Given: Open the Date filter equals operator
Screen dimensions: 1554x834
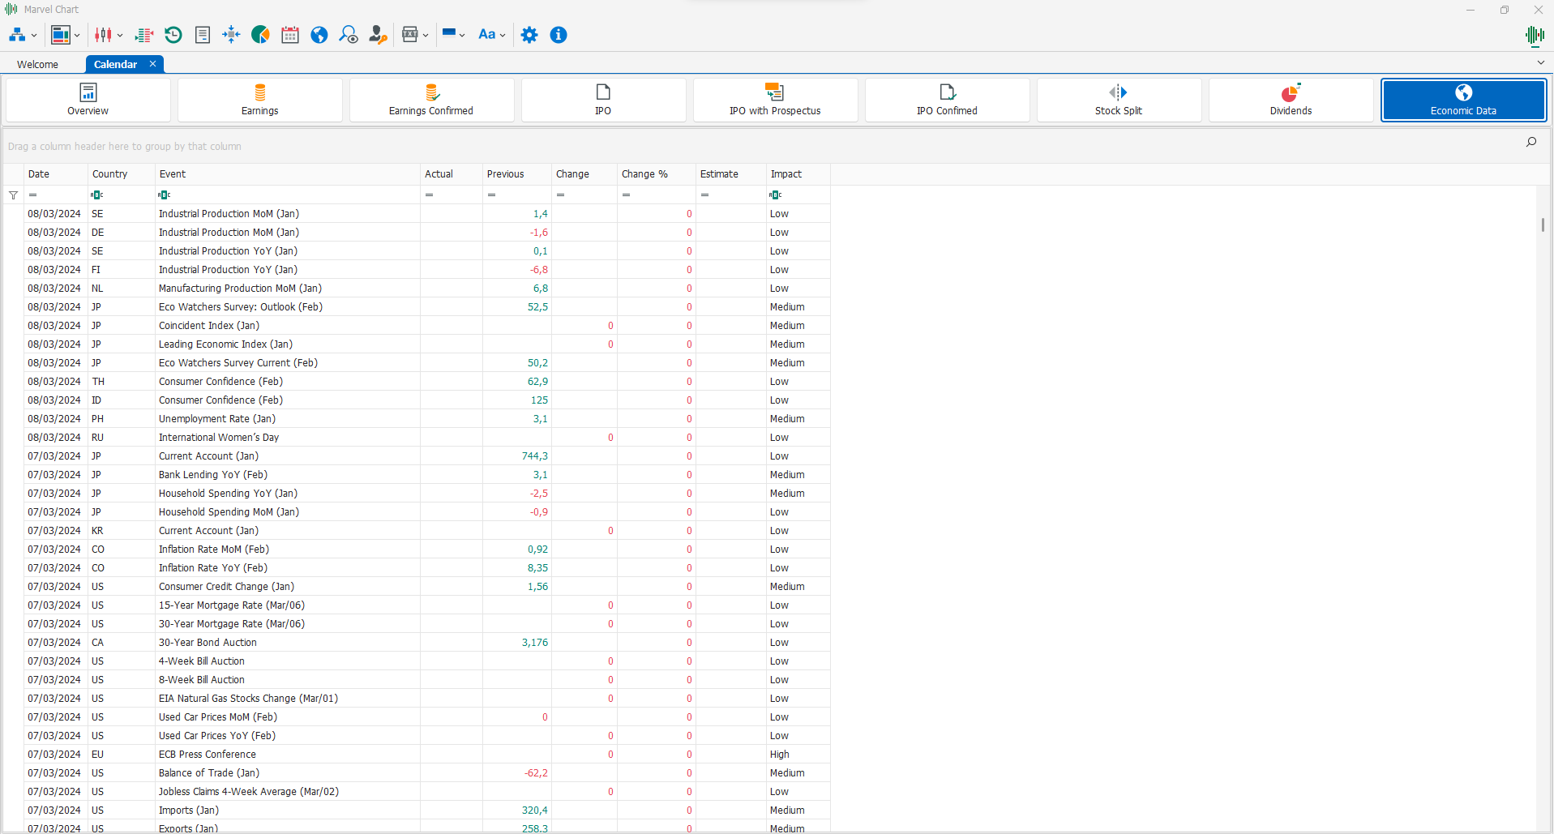Looking at the screenshot, I should click(33, 195).
